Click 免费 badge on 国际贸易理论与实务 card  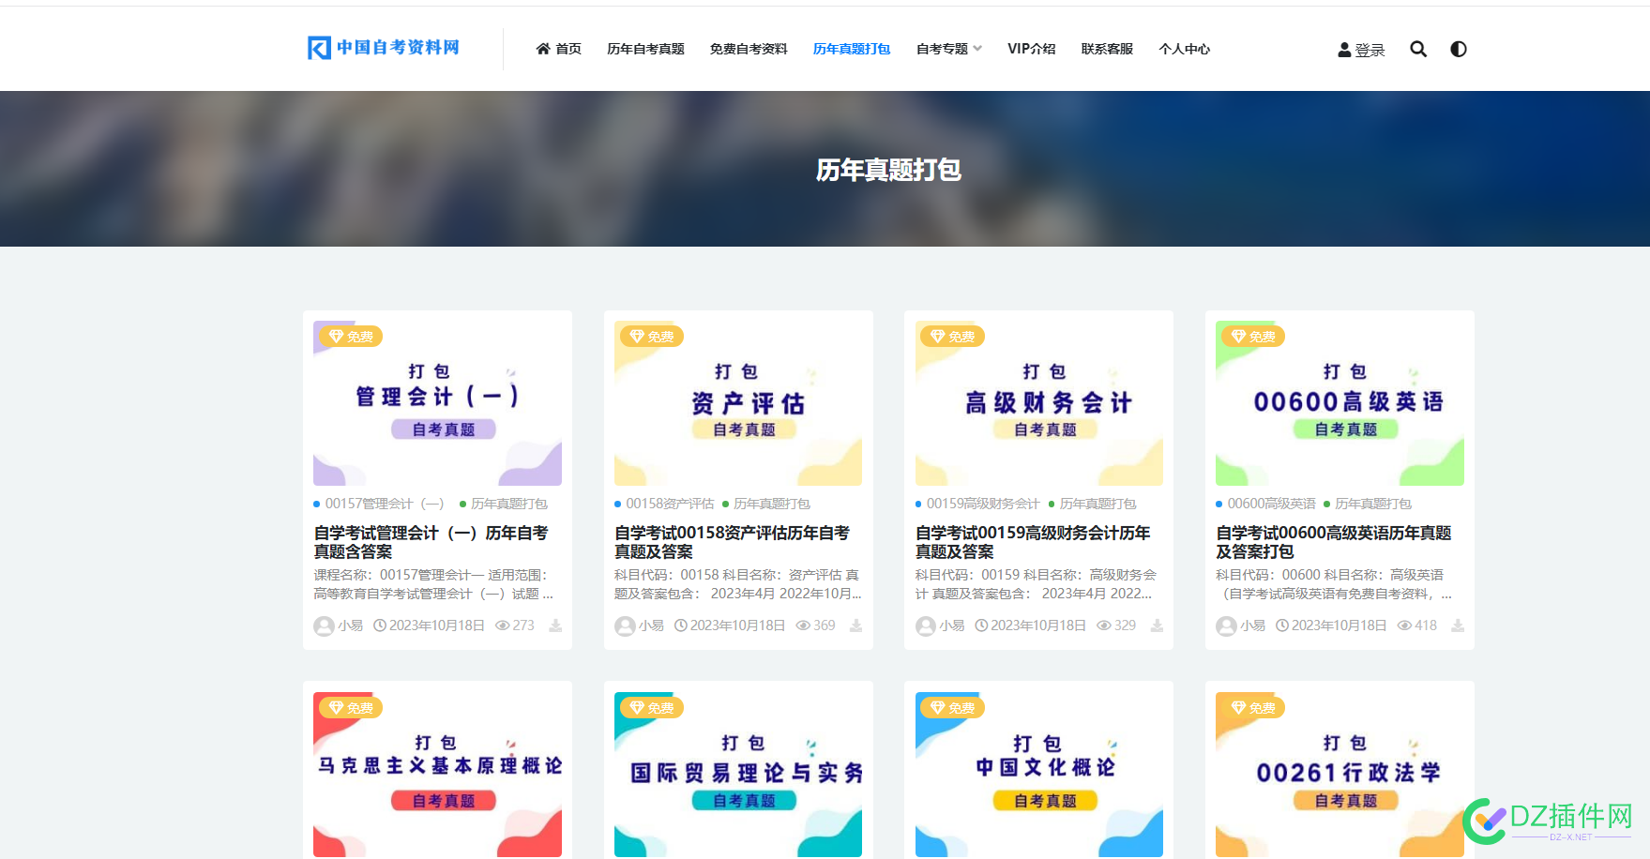tap(652, 708)
